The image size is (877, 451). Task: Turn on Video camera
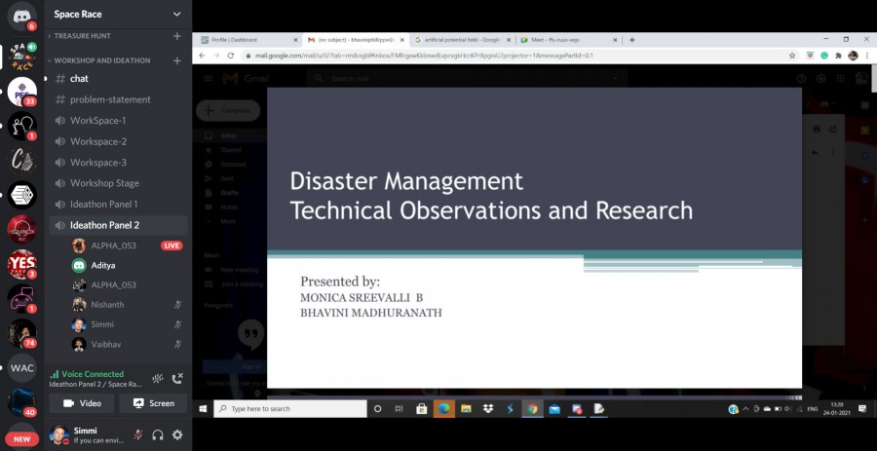pyautogui.click(x=82, y=403)
